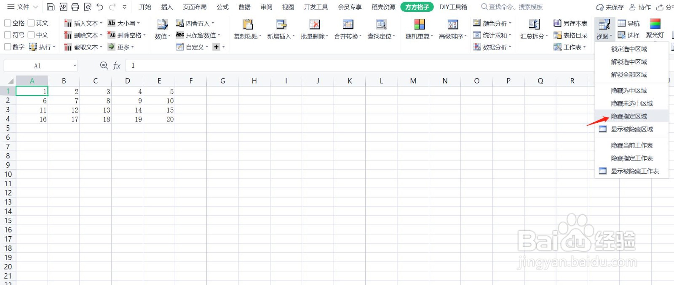Click the Redo arrow icon
The height and width of the screenshot is (285, 674).
coord(112,7)
